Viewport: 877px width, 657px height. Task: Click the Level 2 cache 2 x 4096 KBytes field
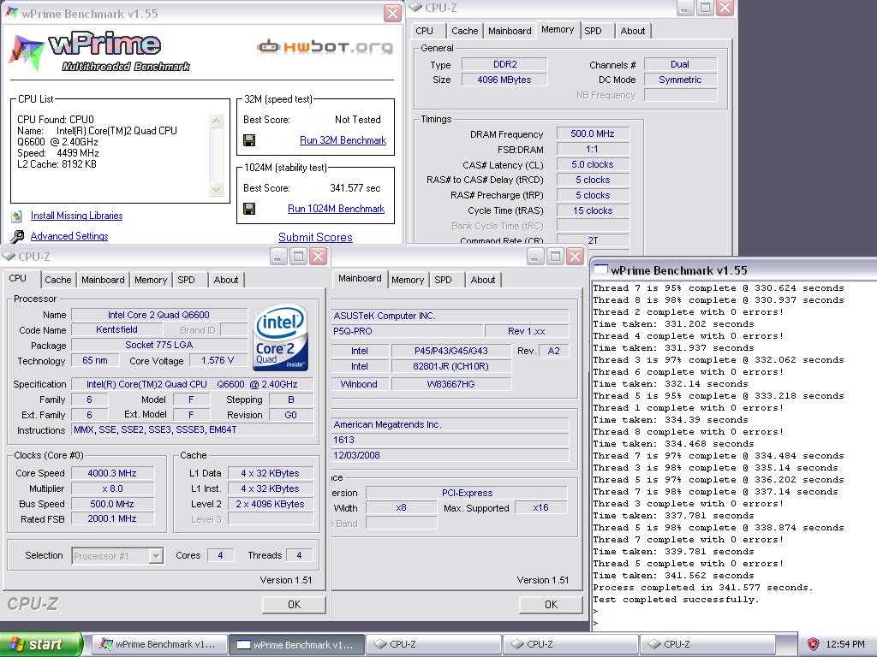pos(270,504)
